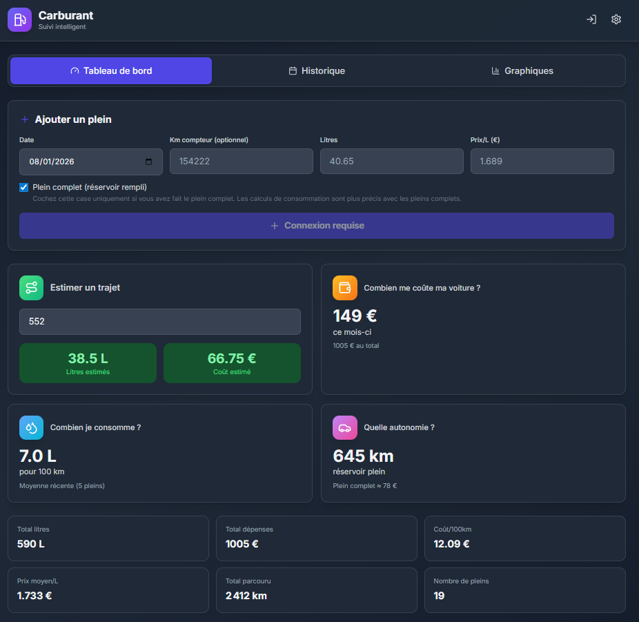Focus the Litres input field
The height and width of the screenshot is (622, 639).
point(391,162)
